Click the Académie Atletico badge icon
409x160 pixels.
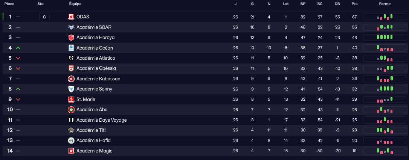71,58
